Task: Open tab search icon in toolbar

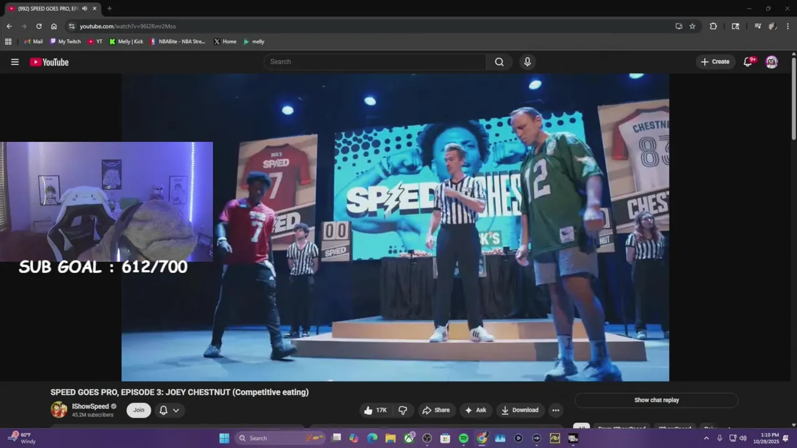Action: tap(735, 26)
